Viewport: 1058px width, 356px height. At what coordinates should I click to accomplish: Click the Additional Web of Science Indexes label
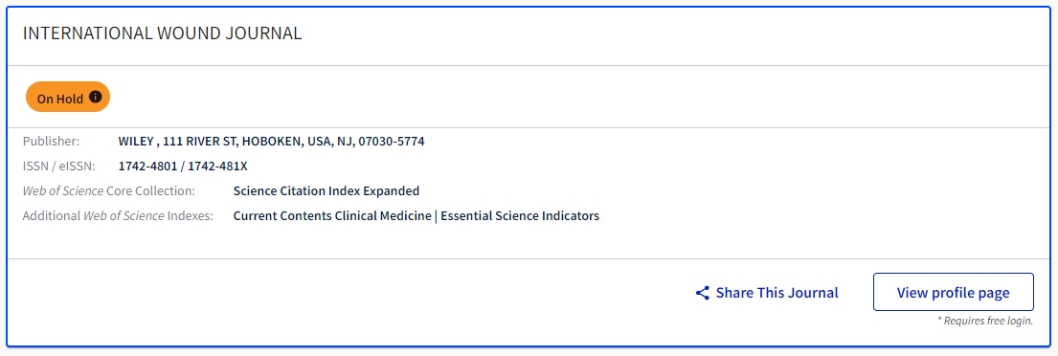pos(118,215)
